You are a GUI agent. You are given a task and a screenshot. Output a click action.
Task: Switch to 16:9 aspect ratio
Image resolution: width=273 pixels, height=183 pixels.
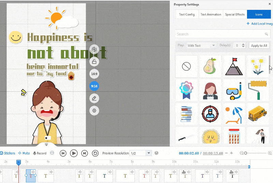coord(94,74)
